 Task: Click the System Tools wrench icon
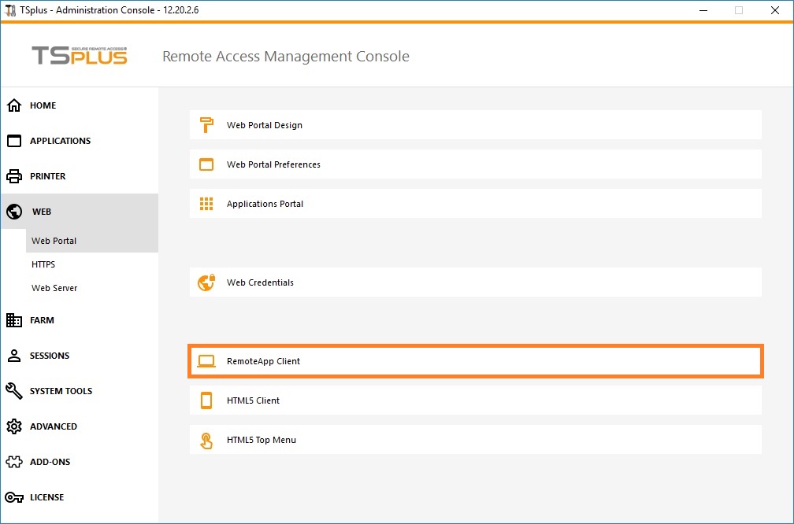[14, 391]
